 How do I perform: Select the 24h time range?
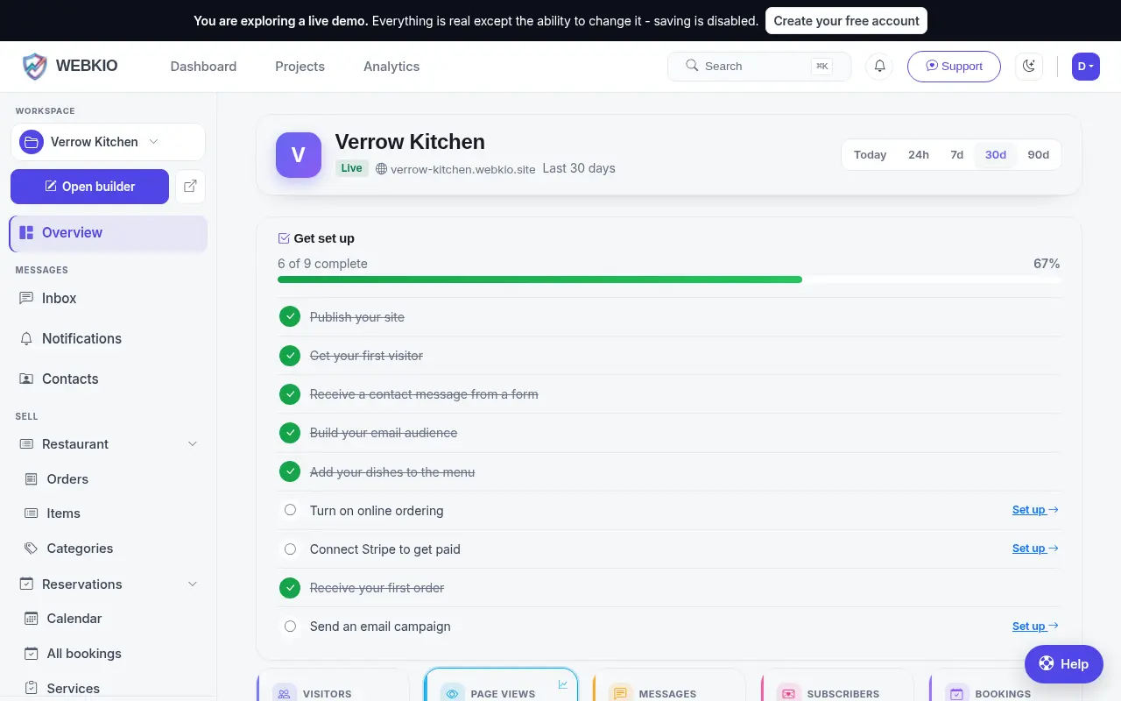[x=919, y=155]
